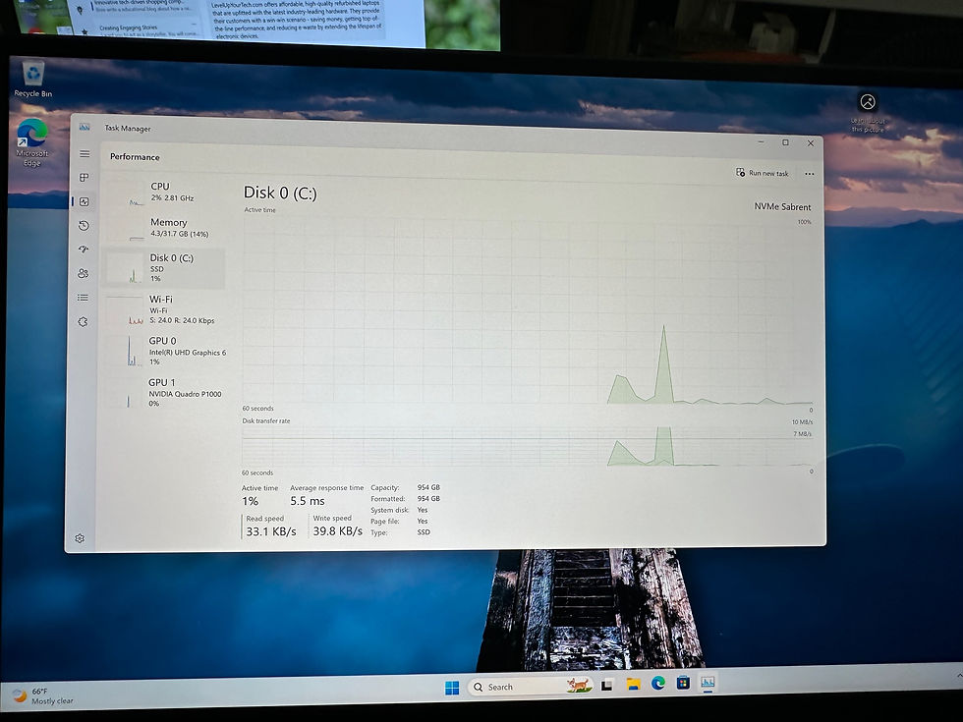This screenshot has height=722, width=963.
Task: Select GPU 1 NVIDIA Quadro P1000 entry
Action: (165, 392)
